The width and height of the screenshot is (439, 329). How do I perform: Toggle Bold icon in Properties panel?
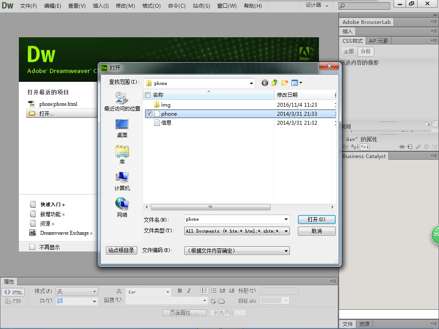point(180,291)
